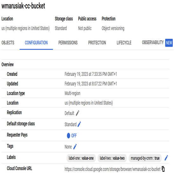Open the OBJECTS tab
Screen dimensions: 175x174
pyautogui.click(x=8, y=43)
